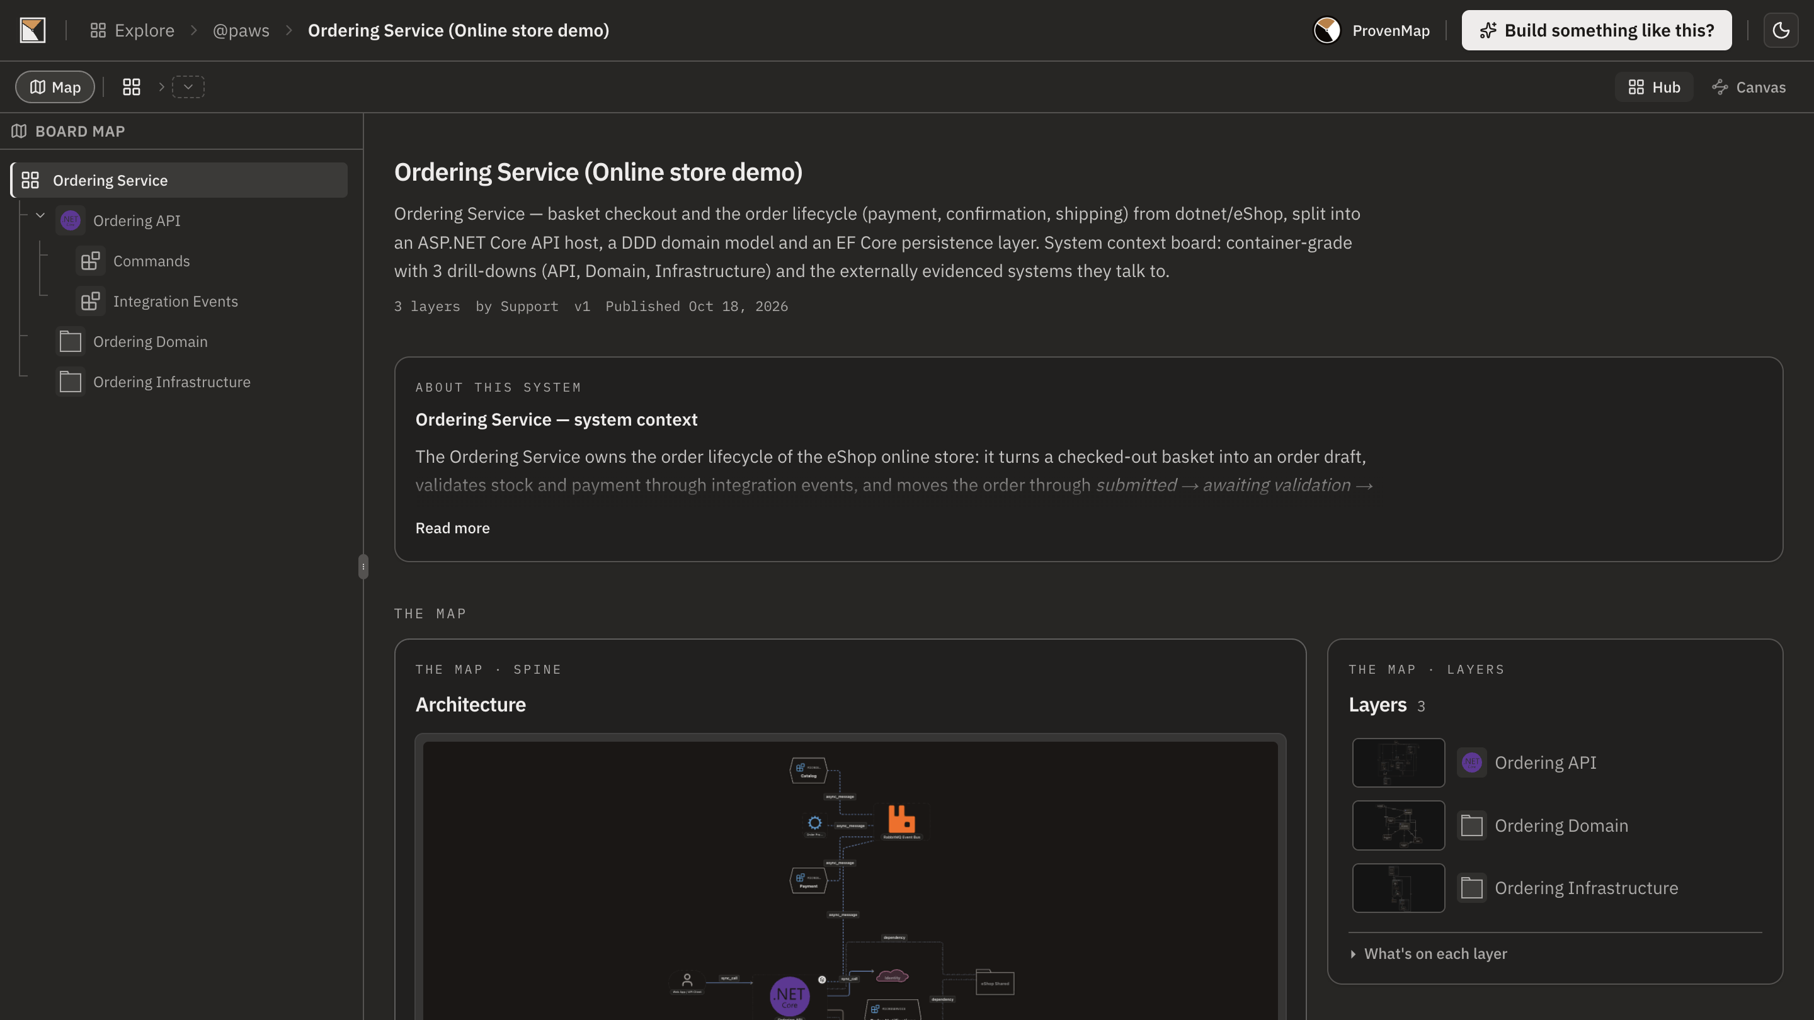Select the Map view button
Viewport: 1814px width, 1020px height.
(55, 87)
